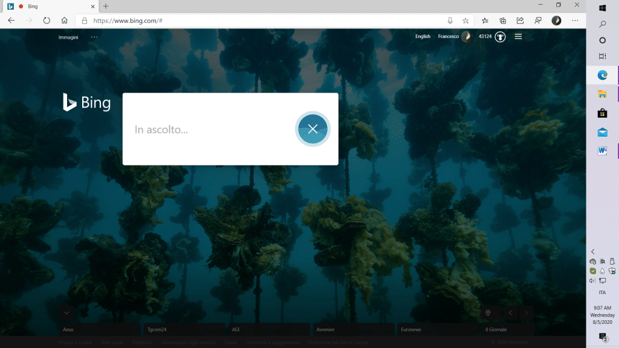This screenshot has width=619, height=348.
Task: Open Bing Rewards trophy icon
Action: point(500,37)
